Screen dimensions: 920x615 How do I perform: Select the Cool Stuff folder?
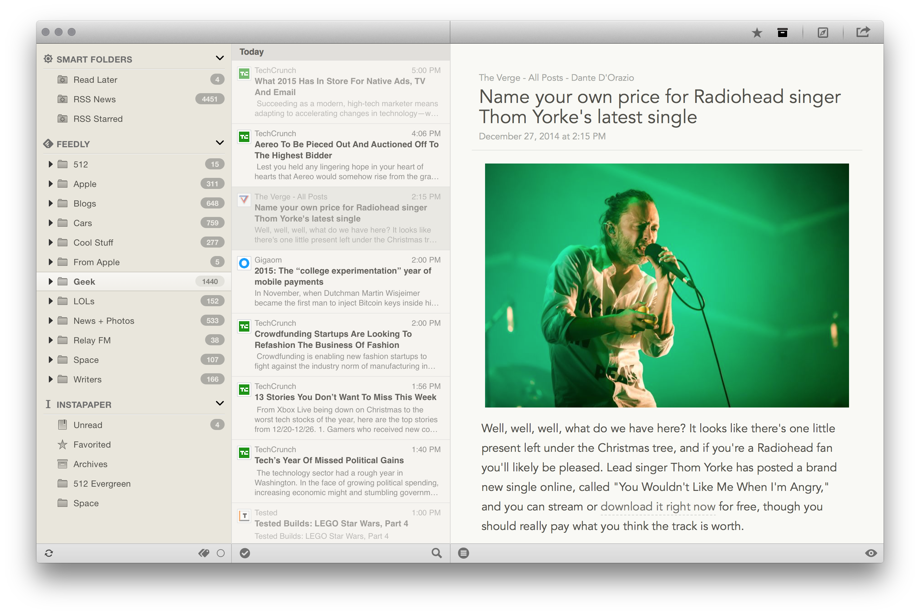point(134,242)
